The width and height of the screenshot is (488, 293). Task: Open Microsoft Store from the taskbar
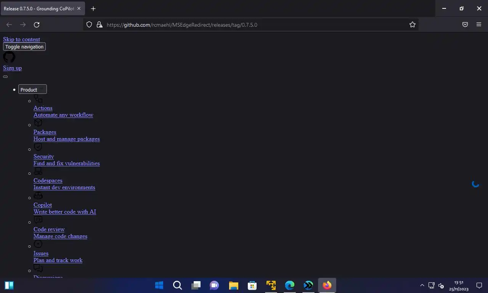click(x=252, y=285)
